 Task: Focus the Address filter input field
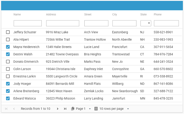tap(63, 23)
